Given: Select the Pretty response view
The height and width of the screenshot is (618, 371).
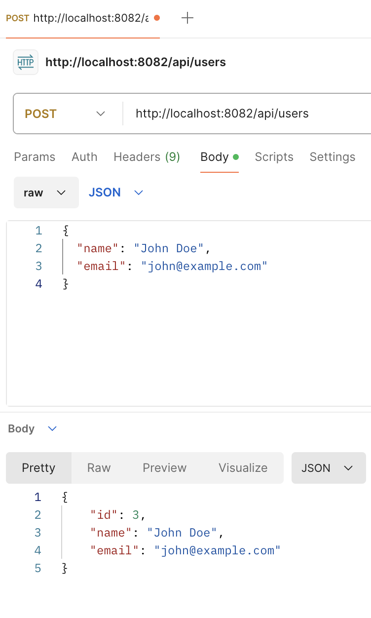Looking at the screenshot, I should tap(38, 468).
